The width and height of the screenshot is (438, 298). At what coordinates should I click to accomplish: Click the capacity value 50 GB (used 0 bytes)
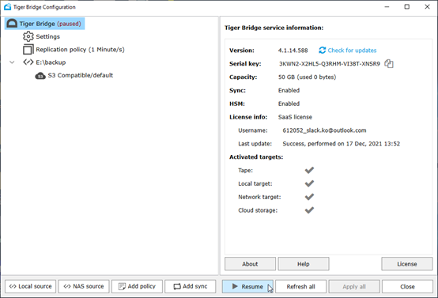click(307, 77)
